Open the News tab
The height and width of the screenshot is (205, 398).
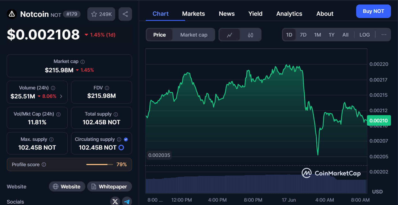pyautogui.click(x=227, y=13)
